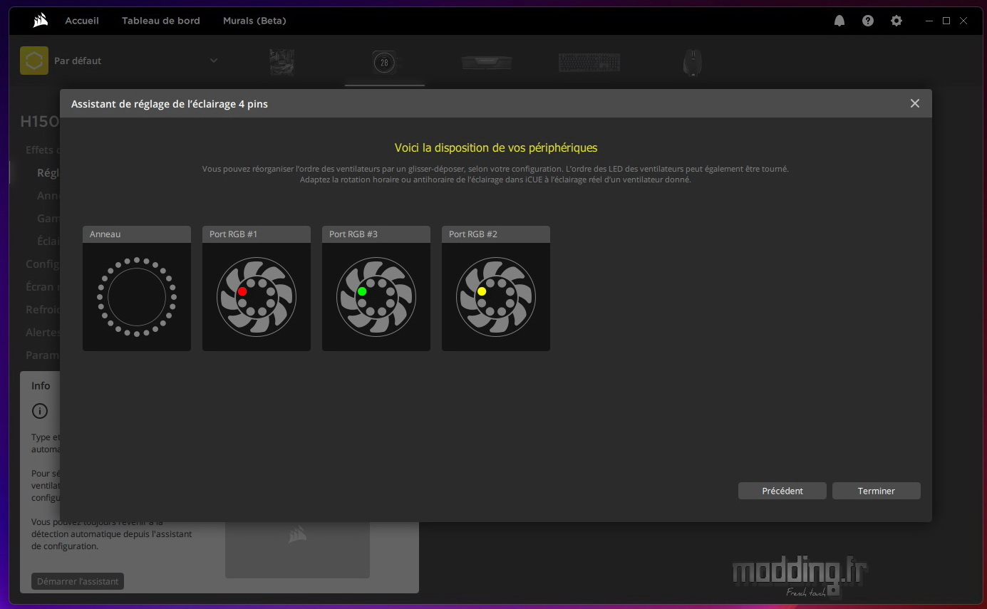
Task: Select the RAM memory device icon
Action: (487, 62)
